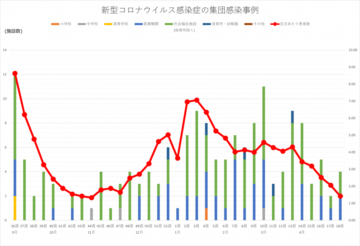
Task: Select the yellow segment of the 36週 bar
Action: pyautogui.click(x=15, y=208)
